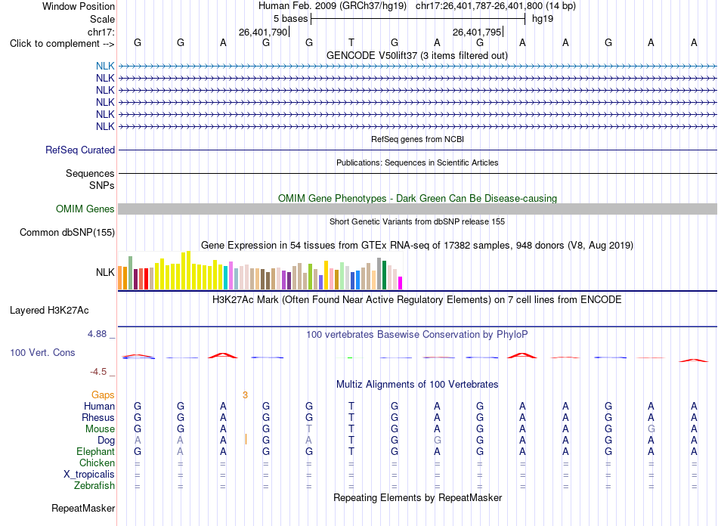Click the orange insertion tick in Dog row

pyautogui.click(x=246, y=440)
